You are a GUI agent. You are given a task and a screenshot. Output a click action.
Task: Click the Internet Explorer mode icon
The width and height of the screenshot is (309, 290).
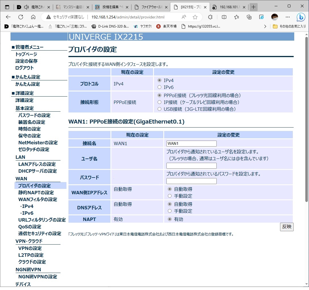point(262,17)
